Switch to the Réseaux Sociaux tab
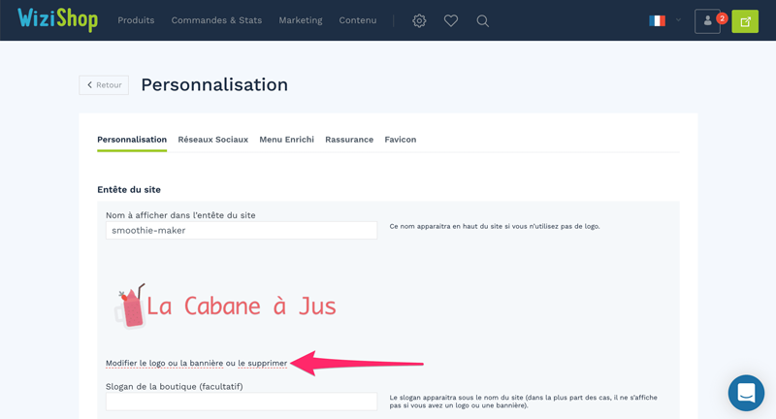This screenshot has height=419, width=776. [x=213, y=140]
